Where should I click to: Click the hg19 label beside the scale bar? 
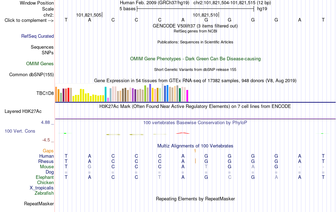pos(262,9)
